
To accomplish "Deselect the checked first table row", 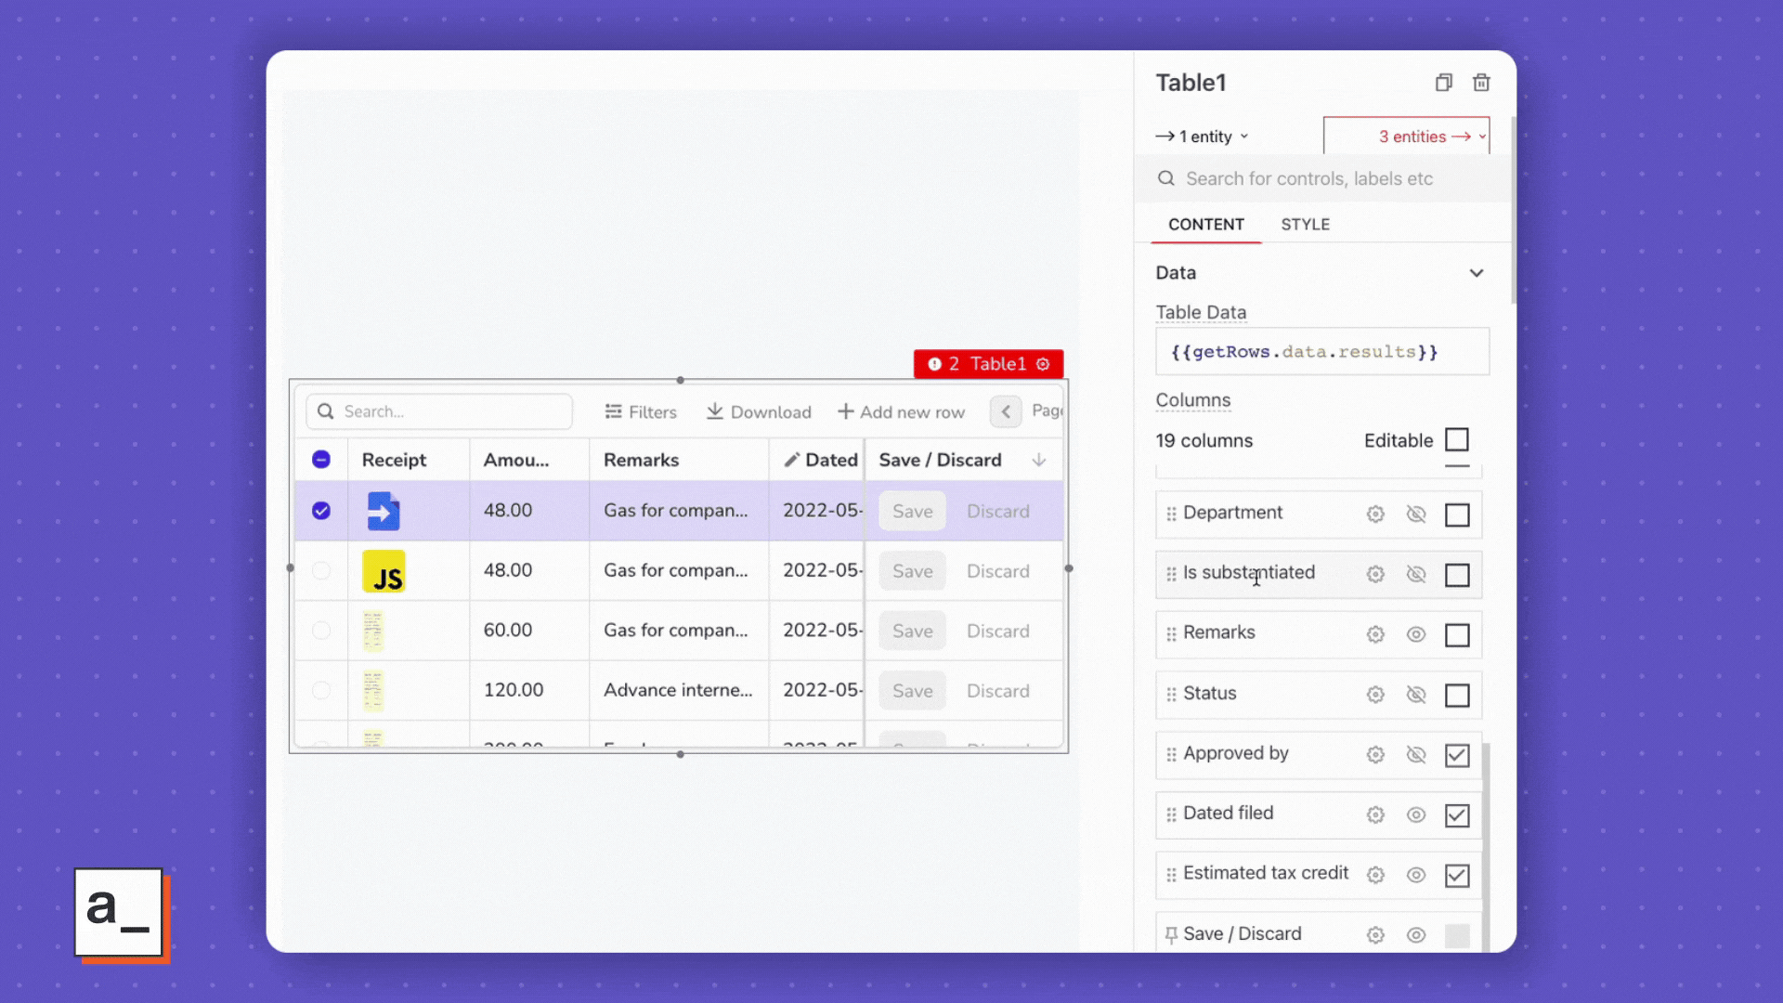I will click(321, 511).
